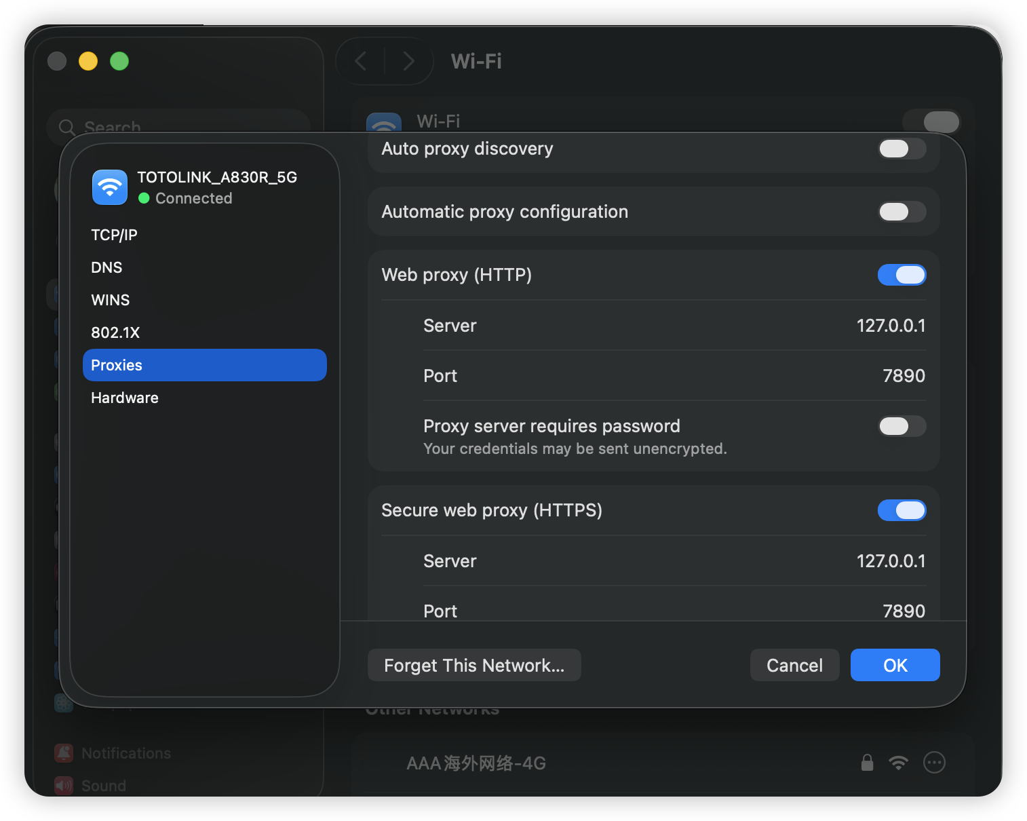Click the back navigation chevron
Image resolution: width=1027 pixels, height=821 pixels.
coord(361,61)
